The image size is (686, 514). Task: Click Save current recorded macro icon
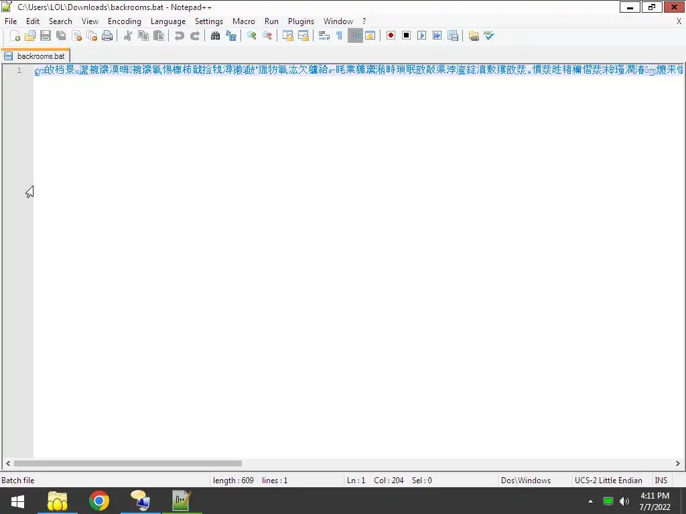[453, 36]
